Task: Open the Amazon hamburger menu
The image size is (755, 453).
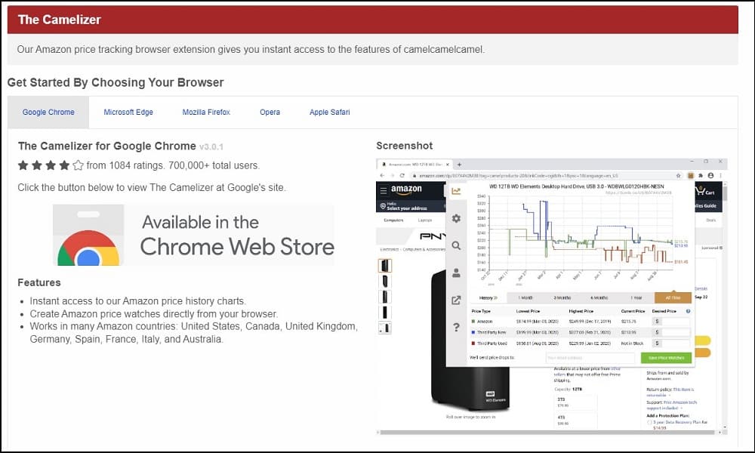Action: point(384,190)
